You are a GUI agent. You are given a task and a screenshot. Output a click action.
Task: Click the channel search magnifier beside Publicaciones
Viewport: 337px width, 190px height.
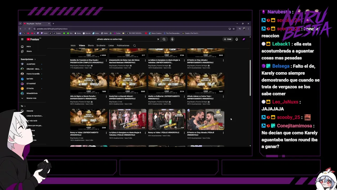[x=135, y=45]
